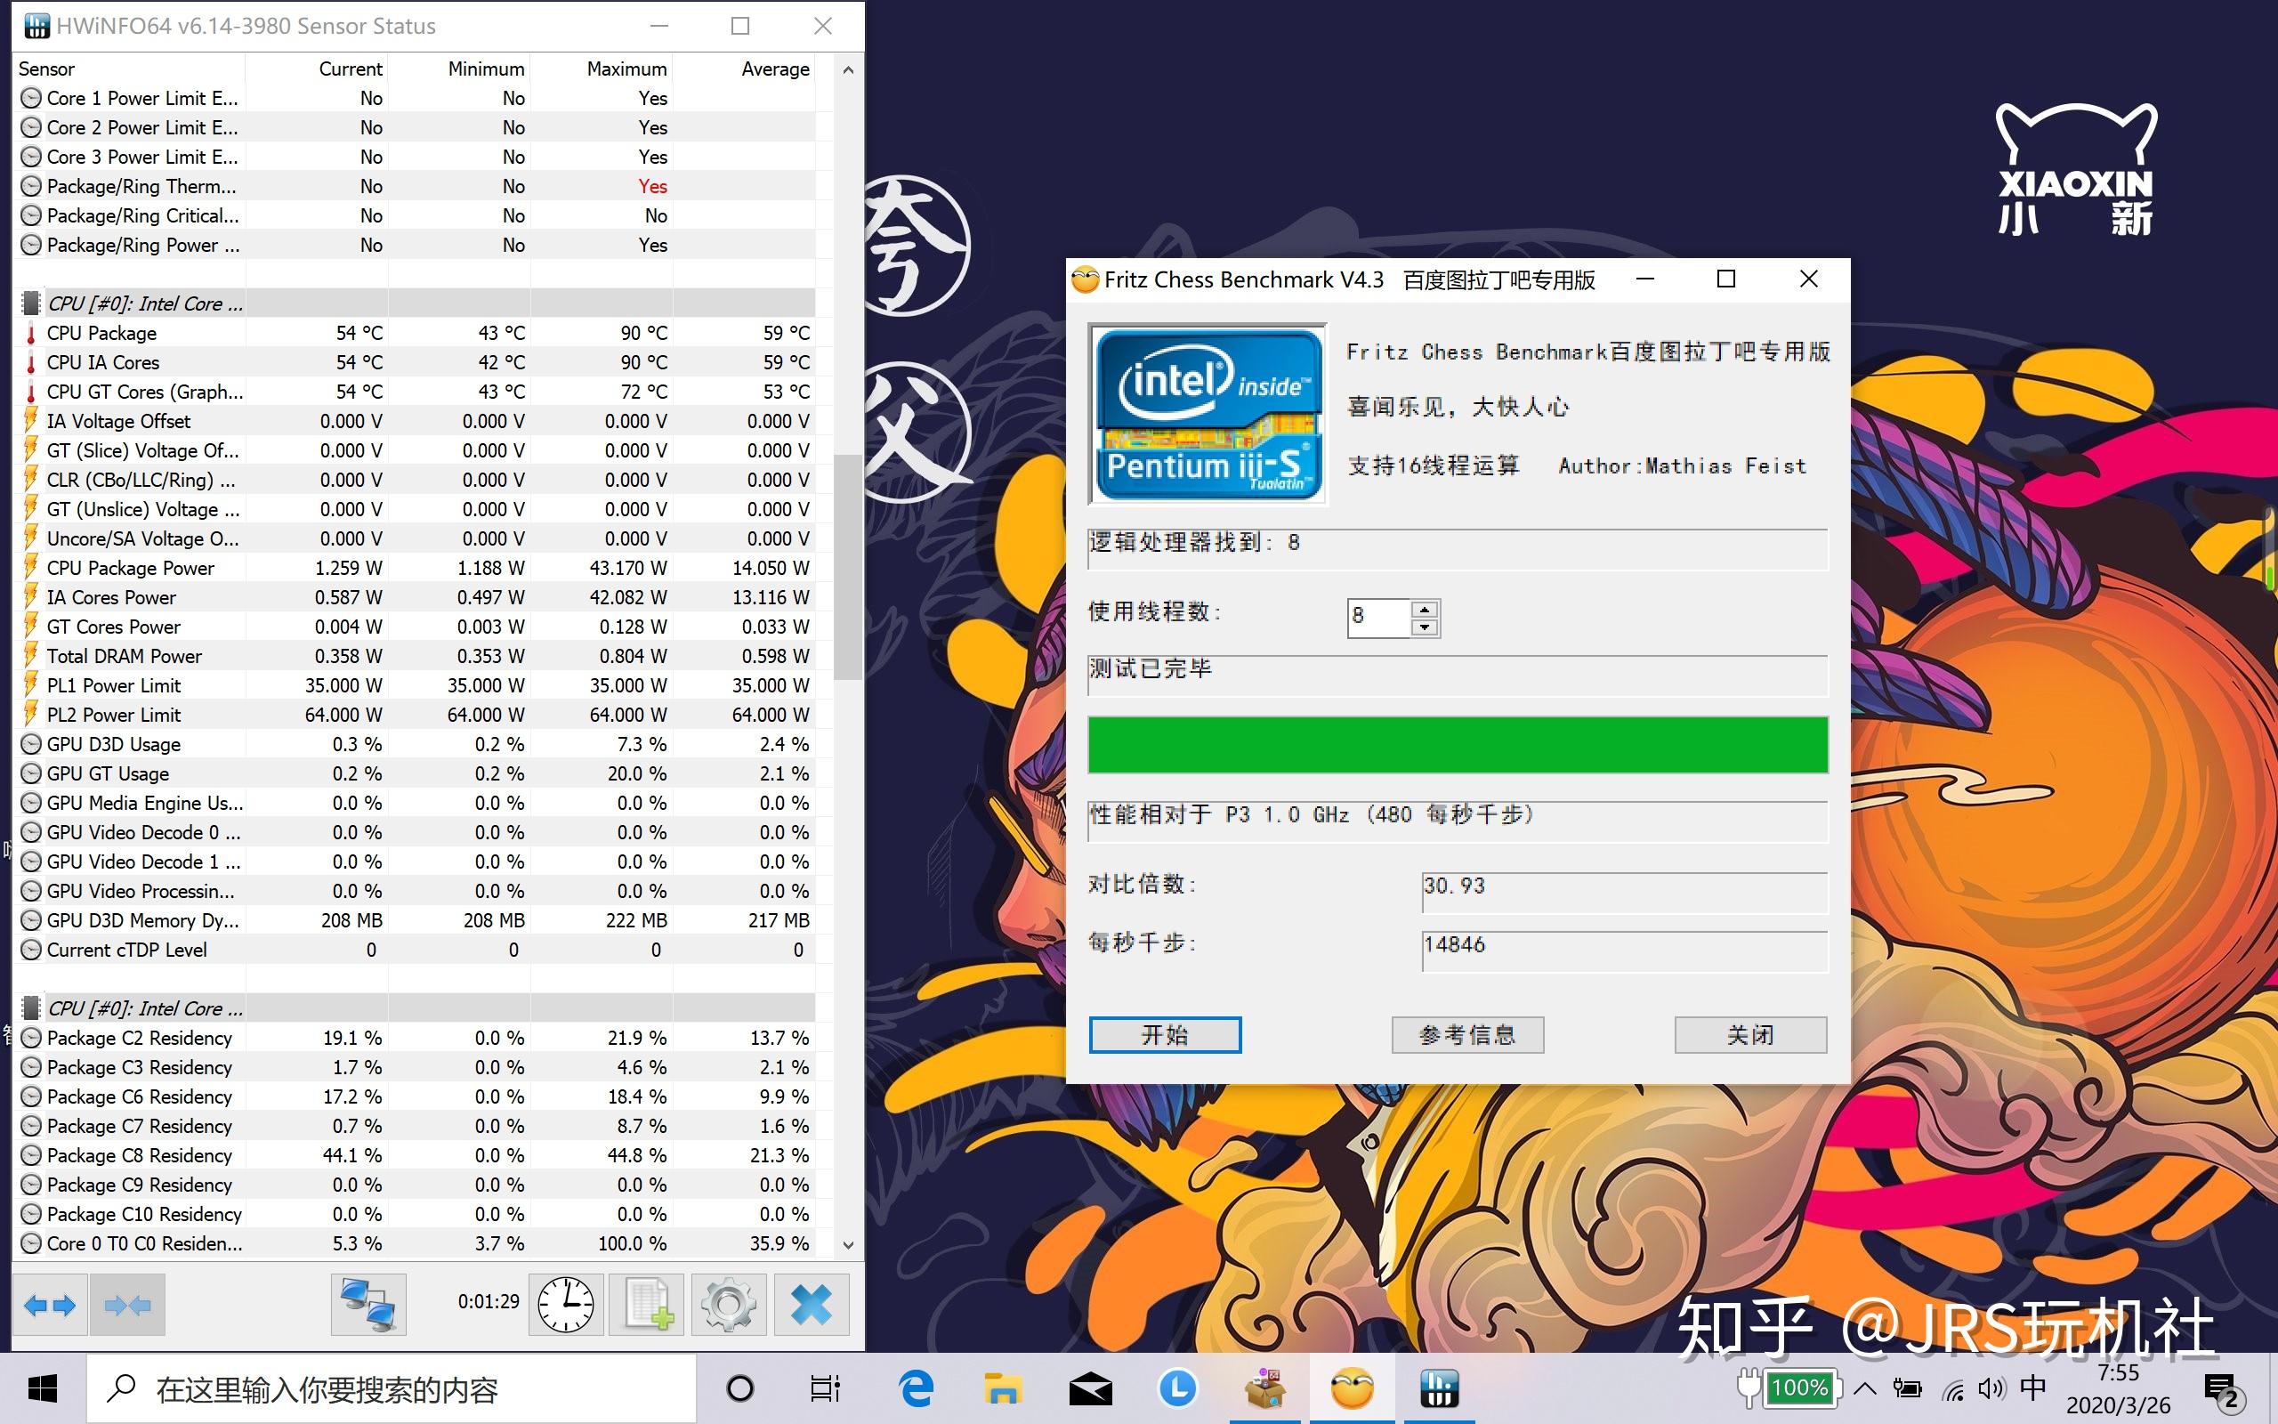
Task: Click the clock reset timer icon
Action: pos(566,1306)
